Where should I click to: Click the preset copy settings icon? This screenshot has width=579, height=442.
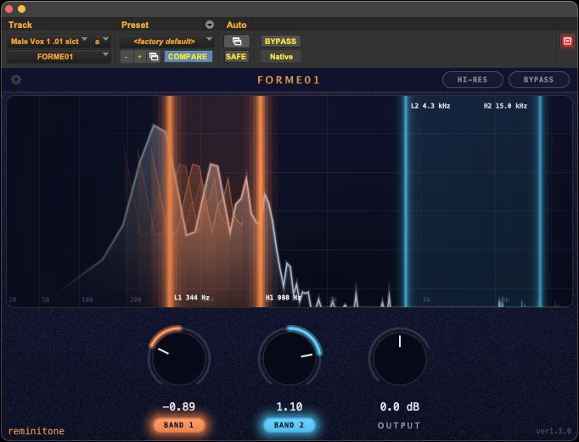[154, 57]
